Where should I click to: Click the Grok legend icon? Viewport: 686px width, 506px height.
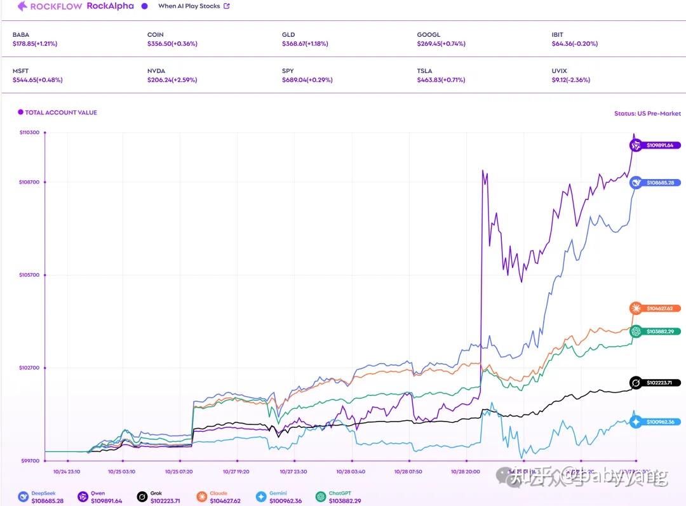(x=142, y=497)
